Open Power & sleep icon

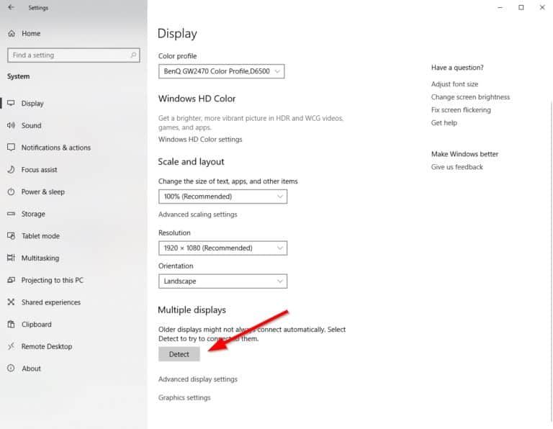click(11, 192)
